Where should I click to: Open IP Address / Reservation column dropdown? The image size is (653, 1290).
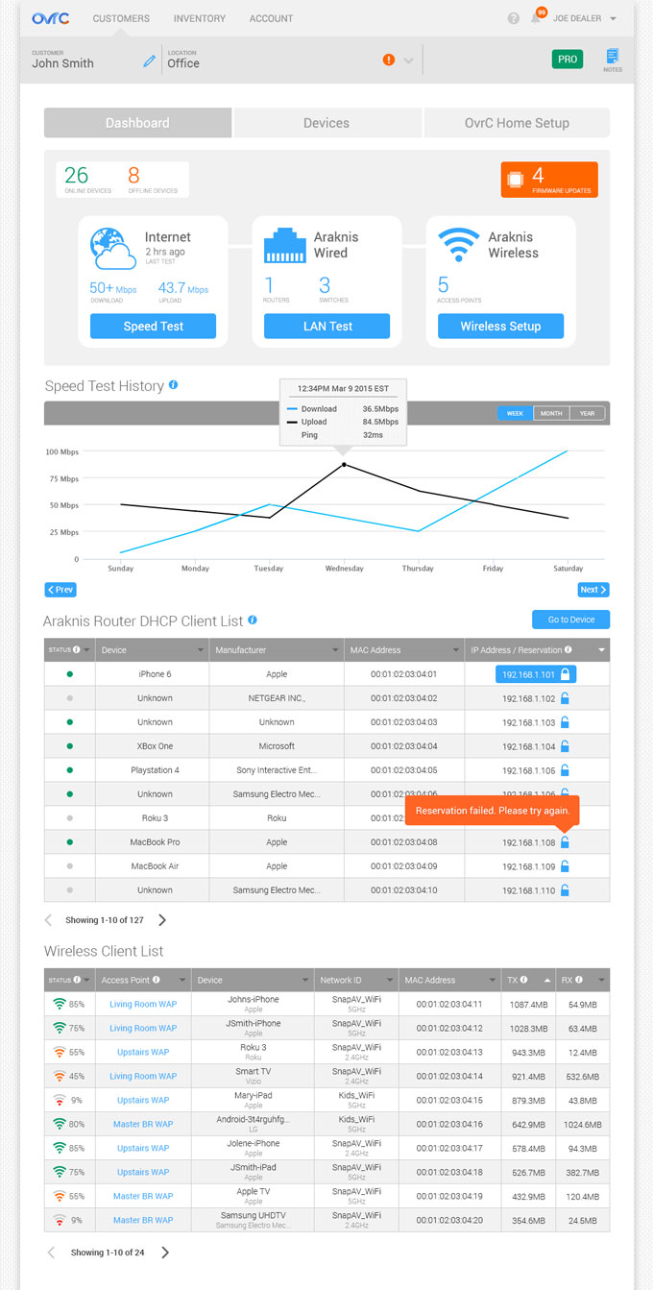click(x=601, y=651)
